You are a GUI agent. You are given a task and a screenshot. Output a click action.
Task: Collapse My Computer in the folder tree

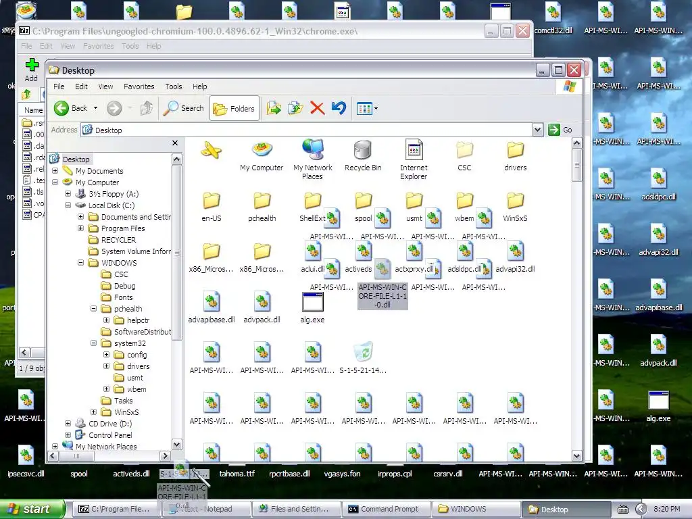click(x=55, y=182)
